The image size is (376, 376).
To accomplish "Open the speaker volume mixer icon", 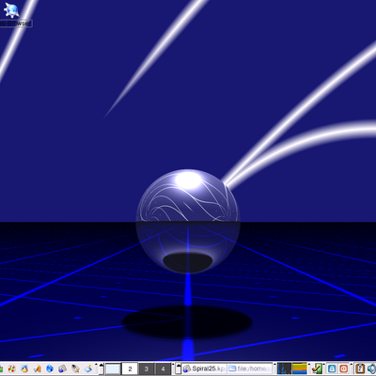I will (x=371, y=368).
